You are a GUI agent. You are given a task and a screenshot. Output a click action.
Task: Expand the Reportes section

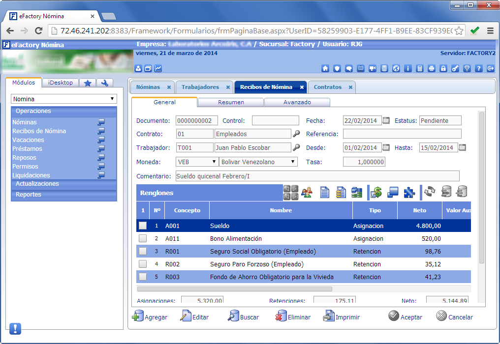(64, 195)
